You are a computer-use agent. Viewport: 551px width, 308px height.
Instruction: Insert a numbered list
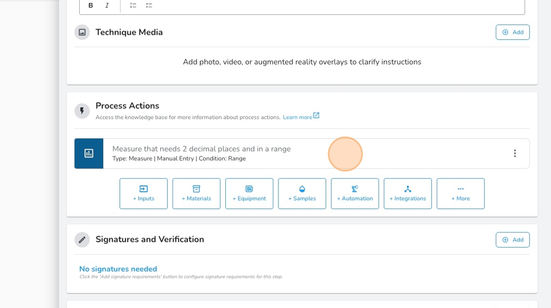click(x=133, y=5)
